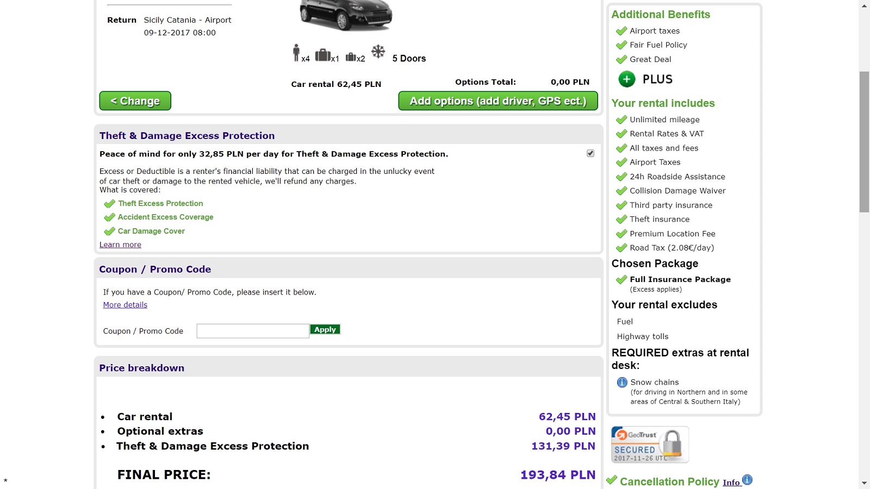Click the GeoTrust Secured badge

pyautogui.click(x=650, y=444)
